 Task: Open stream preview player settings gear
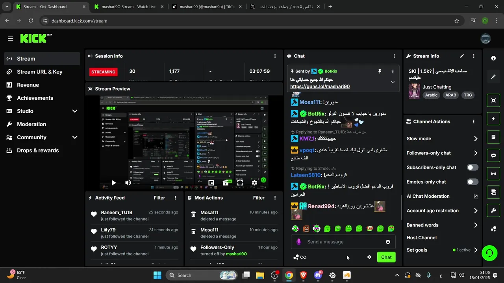pyautogui.click(x=254, y=183)
